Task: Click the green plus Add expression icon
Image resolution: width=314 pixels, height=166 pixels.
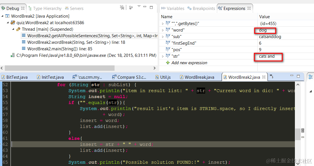Action: 168,63
